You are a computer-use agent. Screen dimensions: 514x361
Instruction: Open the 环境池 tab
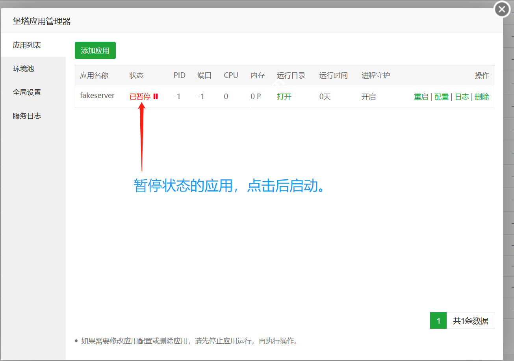(24, 69)
